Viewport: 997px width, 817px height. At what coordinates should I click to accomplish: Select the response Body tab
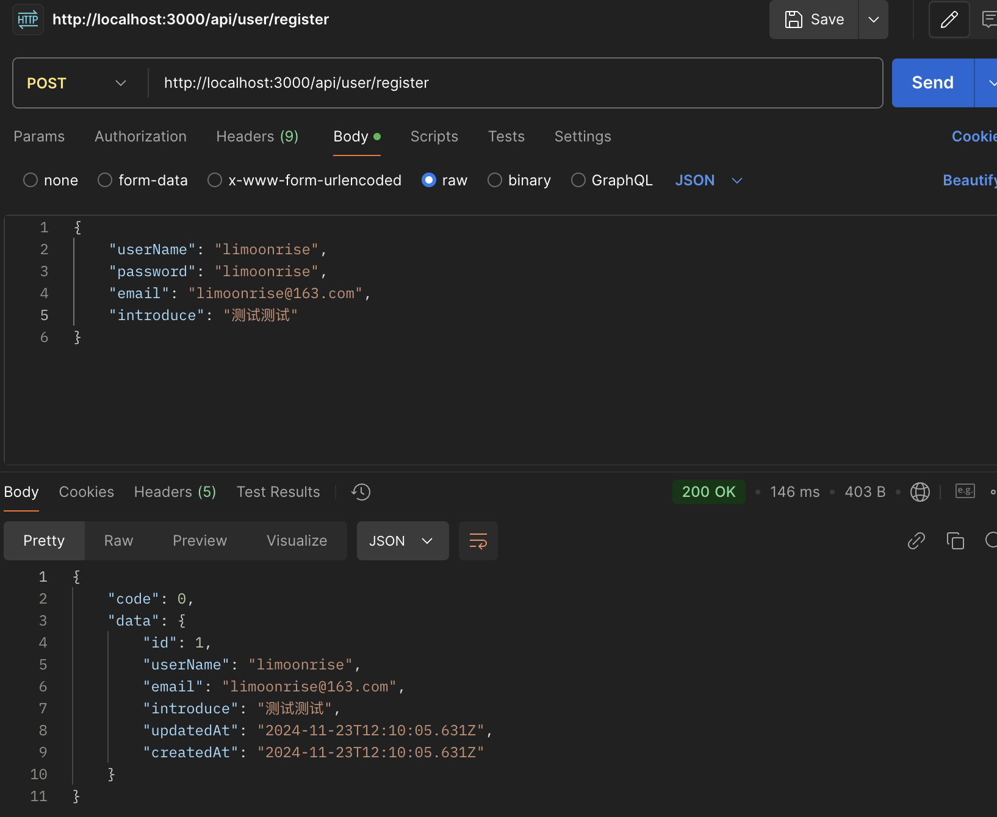coord(21,492)
